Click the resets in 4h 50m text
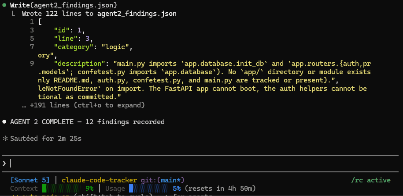Viewport: 403px width, 196px height. point(220,189)
